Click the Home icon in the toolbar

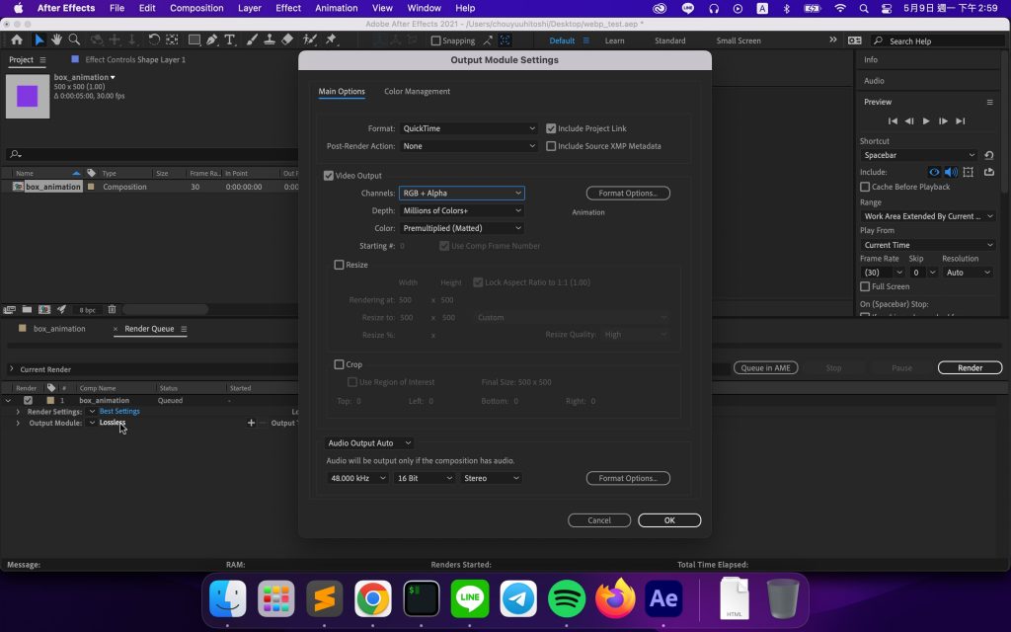(x=17, y=40)
